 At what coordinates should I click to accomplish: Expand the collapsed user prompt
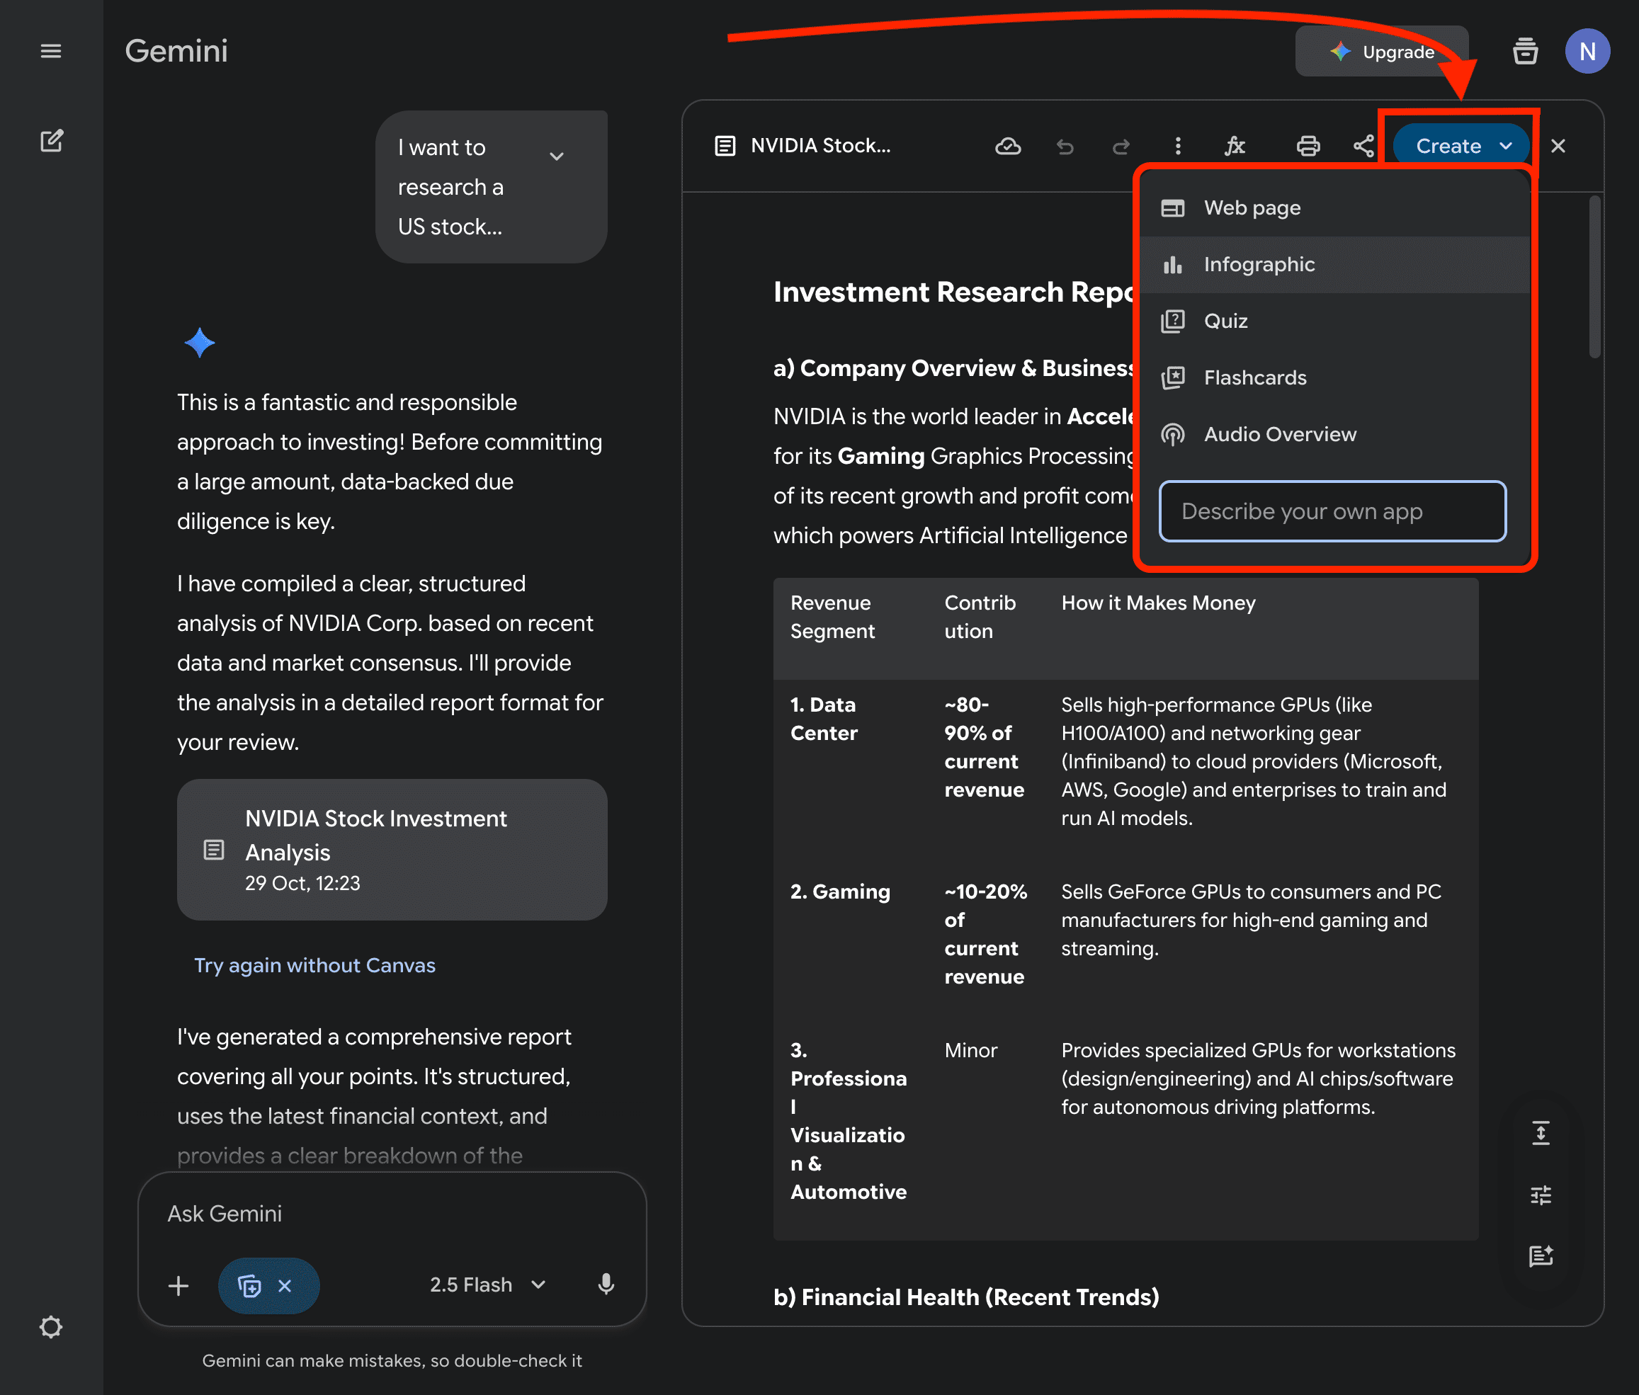point(557,156)
